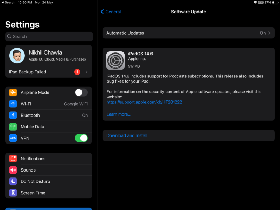The width and height of the screenshot is (280, 210).
Task: Tap the Do Not Disturb moon icon
Action: click(13, 181)
